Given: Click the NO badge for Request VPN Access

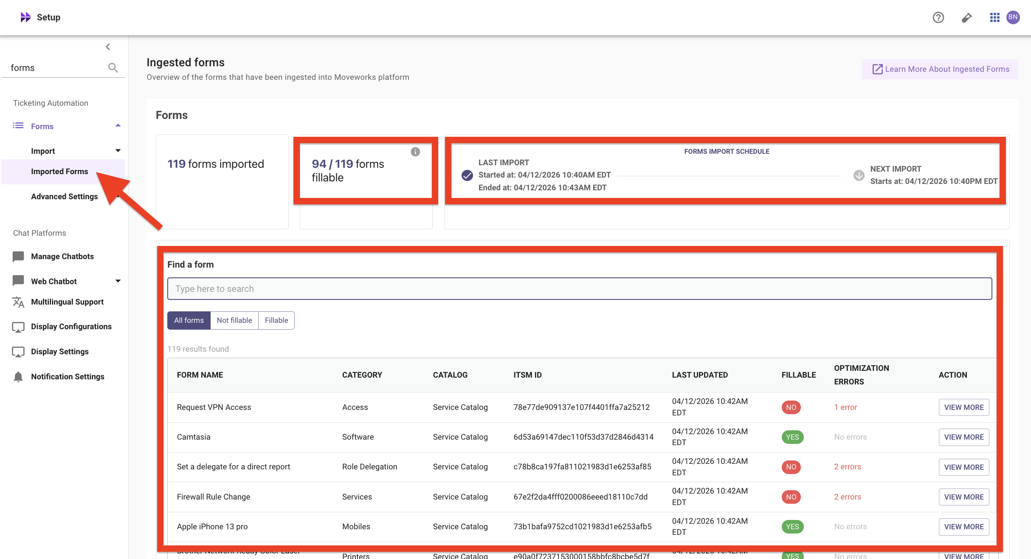Looking at the screenshot, I should (x=791, y=407).
